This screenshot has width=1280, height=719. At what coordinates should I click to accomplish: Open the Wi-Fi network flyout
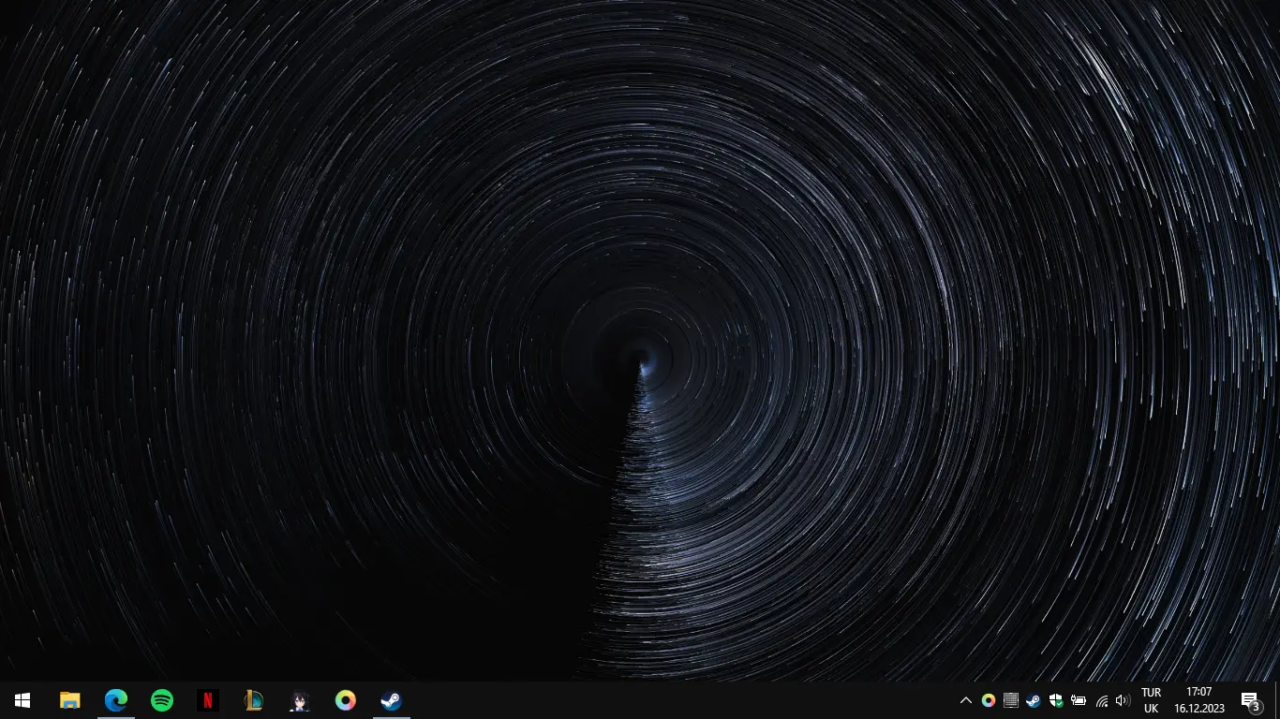pyautogui.click(x=1101, y=700)
